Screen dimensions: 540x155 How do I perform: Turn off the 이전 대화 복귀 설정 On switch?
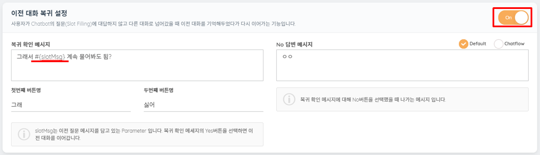(513, 18)
